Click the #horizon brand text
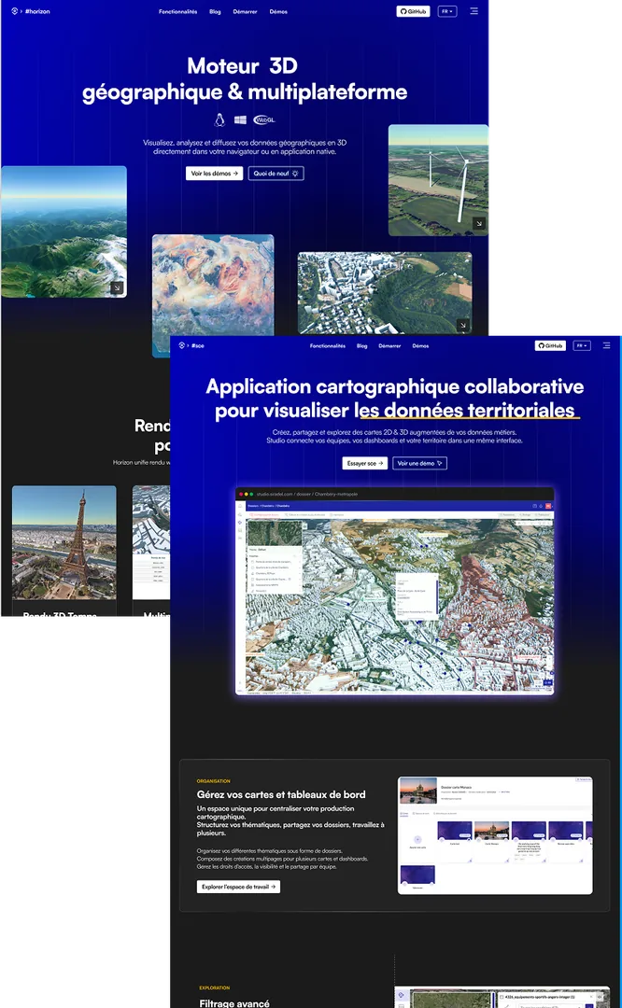The height and width of the screenshot is (1008, 622). (37, 11)
